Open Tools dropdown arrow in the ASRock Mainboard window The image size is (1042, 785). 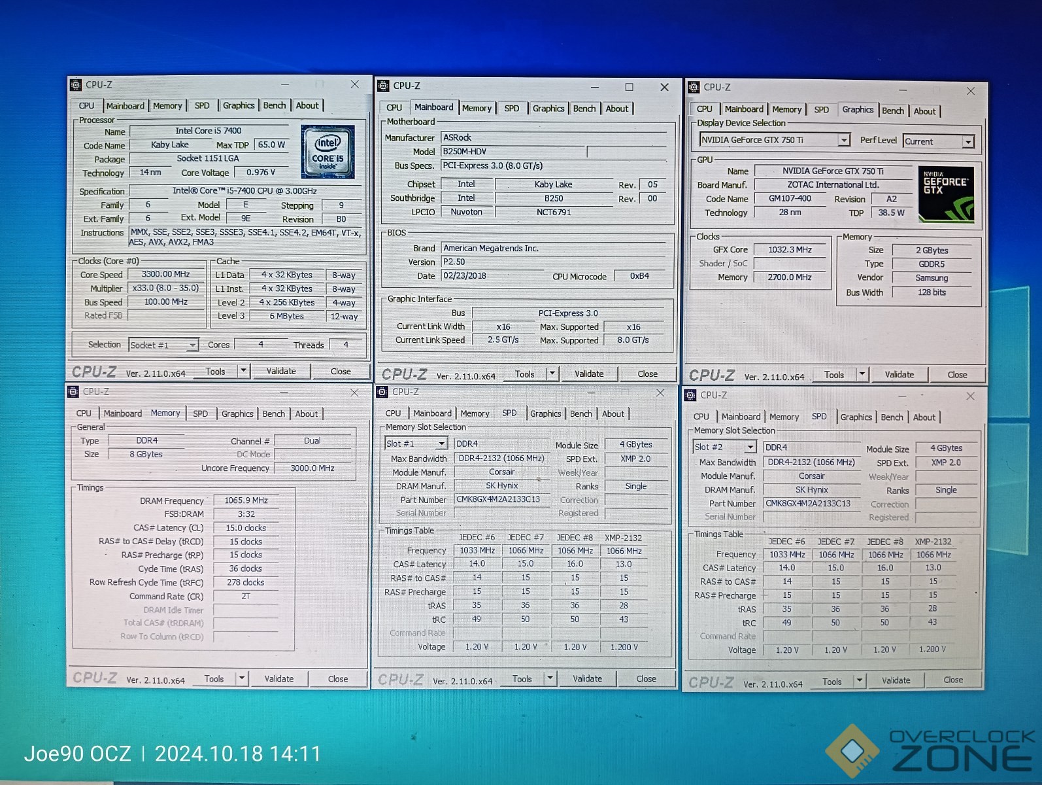pos(552,374)
